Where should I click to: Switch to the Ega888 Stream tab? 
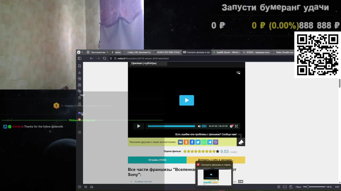[x=226, y=52]
